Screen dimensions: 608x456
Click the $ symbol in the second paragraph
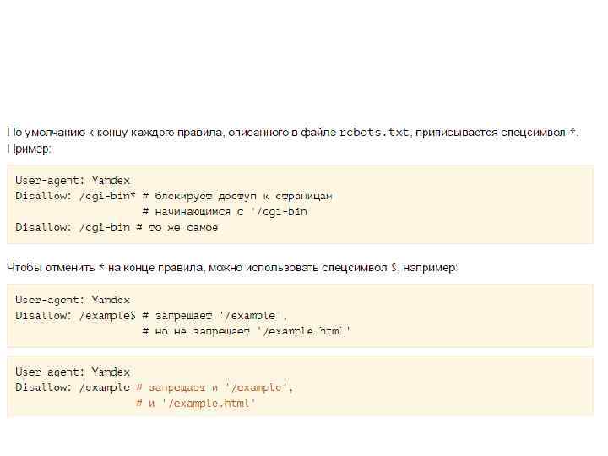[394, 268]
